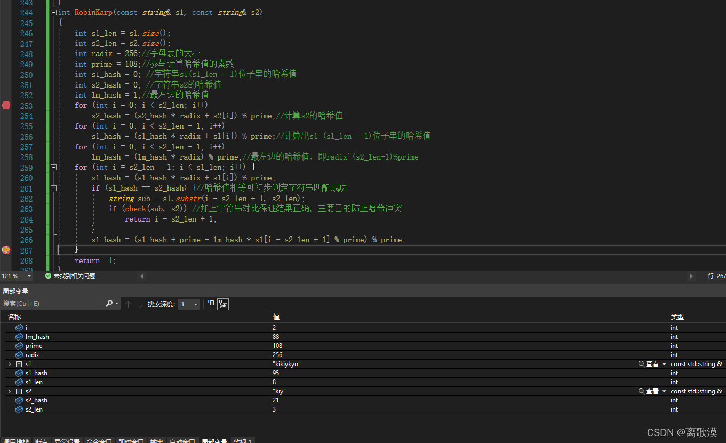Toggle the code fold box at line 259

53,167
